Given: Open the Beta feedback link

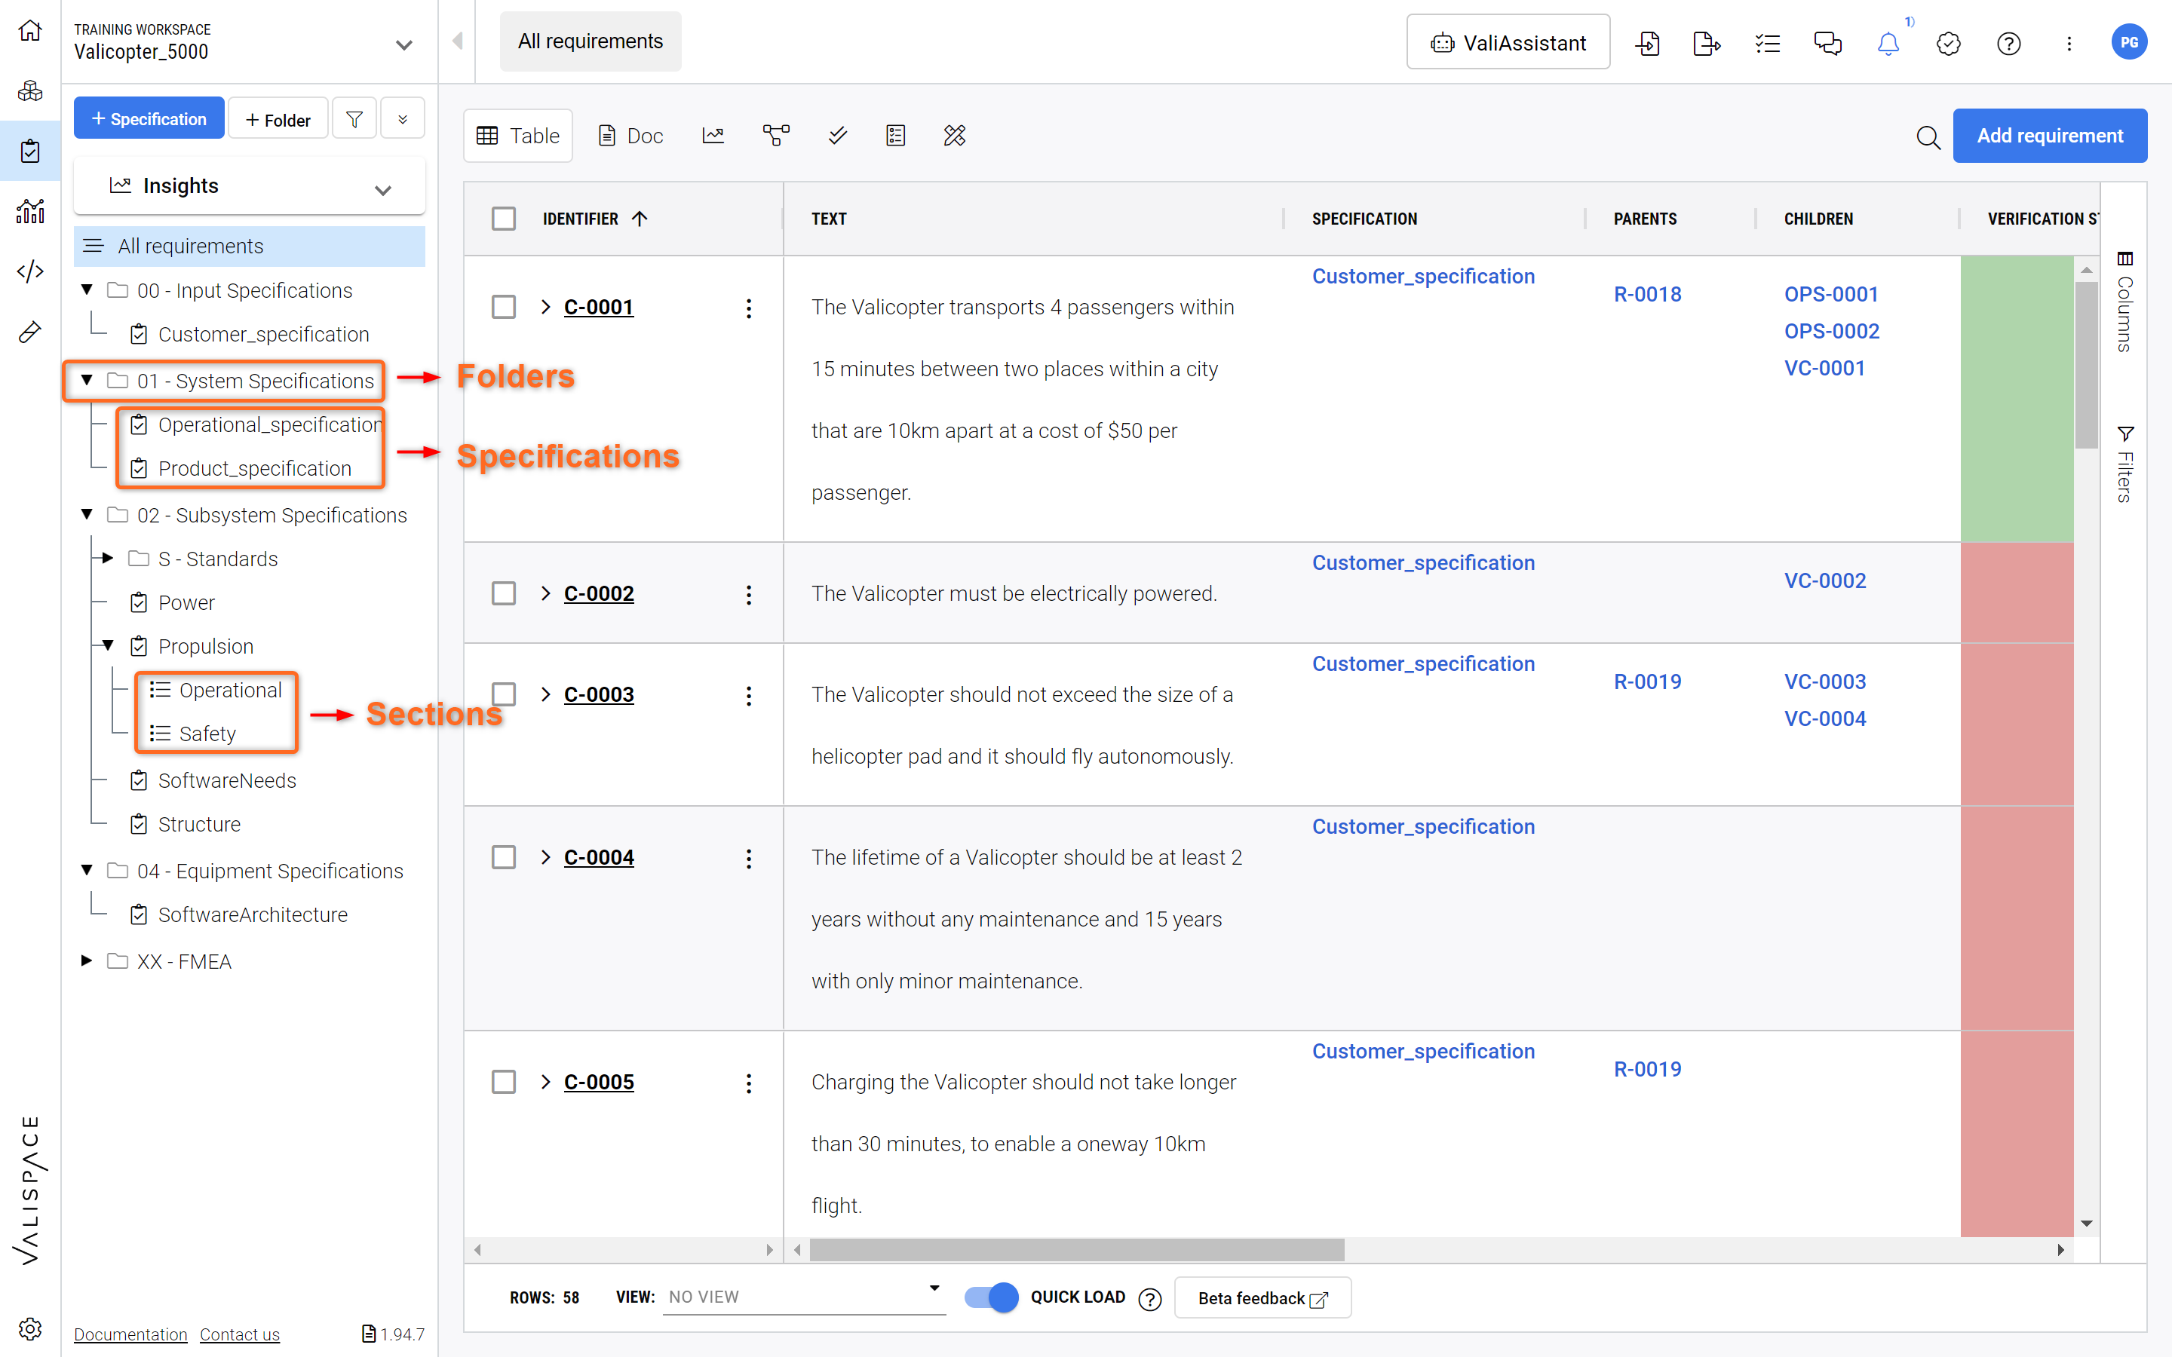Looking at the screenshot, I should [1262, 1297].
